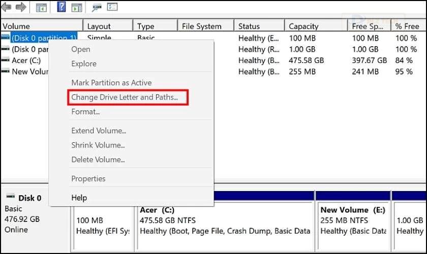Viewport: 427px width, 254px height.
Task: Click the Back arrow toolbar icon
Action: pyautogui.click(x=7, y=7)
